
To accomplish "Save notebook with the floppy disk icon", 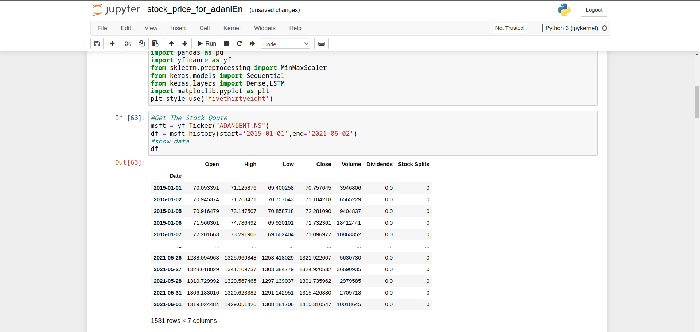I will click(97, 44).
